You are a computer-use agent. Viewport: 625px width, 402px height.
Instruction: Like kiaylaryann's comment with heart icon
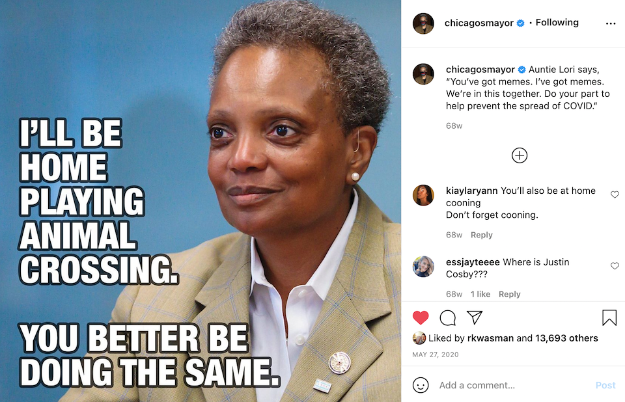click(x=615, y=194)
